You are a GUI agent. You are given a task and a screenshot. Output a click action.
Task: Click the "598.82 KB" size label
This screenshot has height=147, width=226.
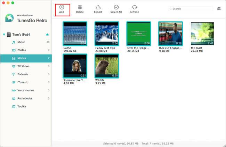coord(70,51)
